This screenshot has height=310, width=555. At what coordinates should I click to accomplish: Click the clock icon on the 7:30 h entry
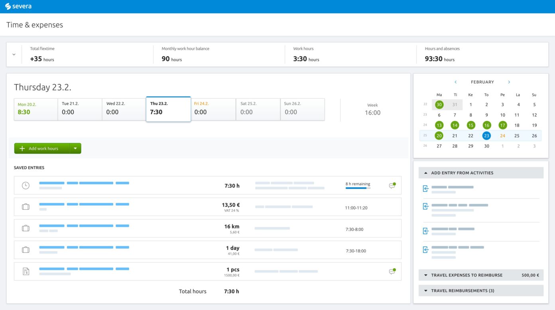tap(26, 185)
